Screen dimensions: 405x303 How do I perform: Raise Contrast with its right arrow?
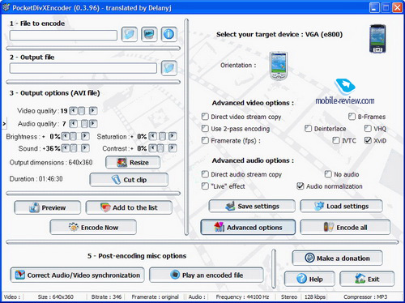pyautogui.click(x=173, y=148)
